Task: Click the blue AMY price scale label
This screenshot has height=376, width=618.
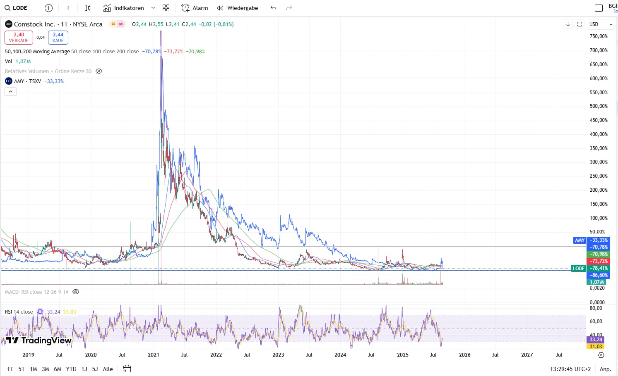Action: click(x=580, y=240)
